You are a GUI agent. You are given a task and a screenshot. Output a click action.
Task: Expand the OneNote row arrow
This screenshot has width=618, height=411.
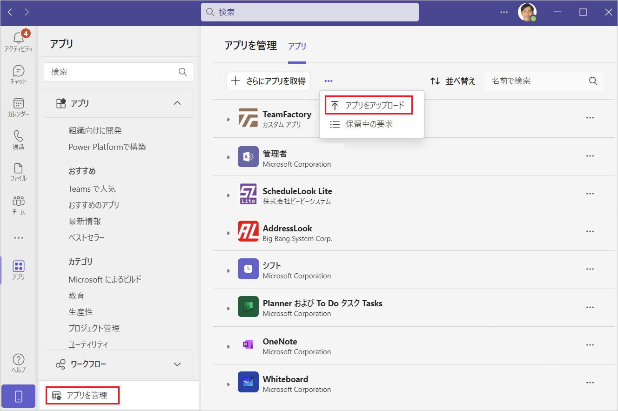point(228,346)
